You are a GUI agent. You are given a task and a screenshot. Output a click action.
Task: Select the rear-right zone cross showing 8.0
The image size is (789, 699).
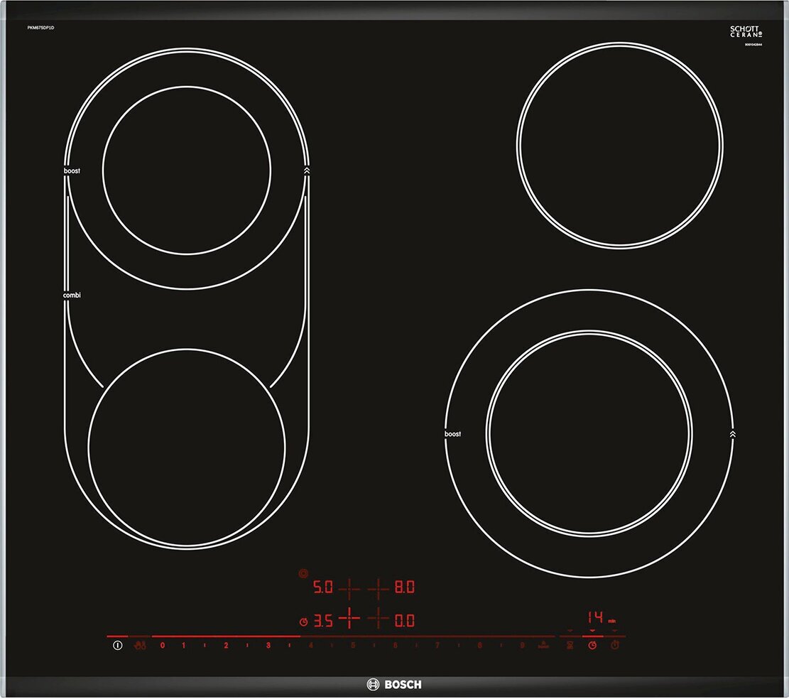(x=378, y=588)
